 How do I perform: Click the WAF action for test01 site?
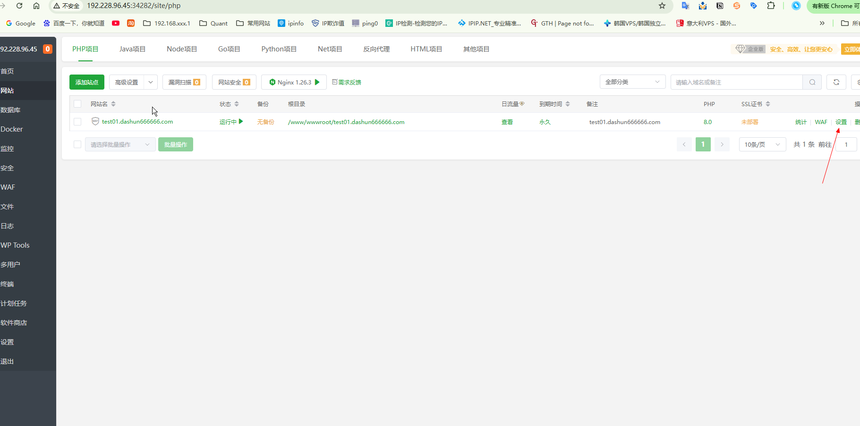tap(821, 122)
